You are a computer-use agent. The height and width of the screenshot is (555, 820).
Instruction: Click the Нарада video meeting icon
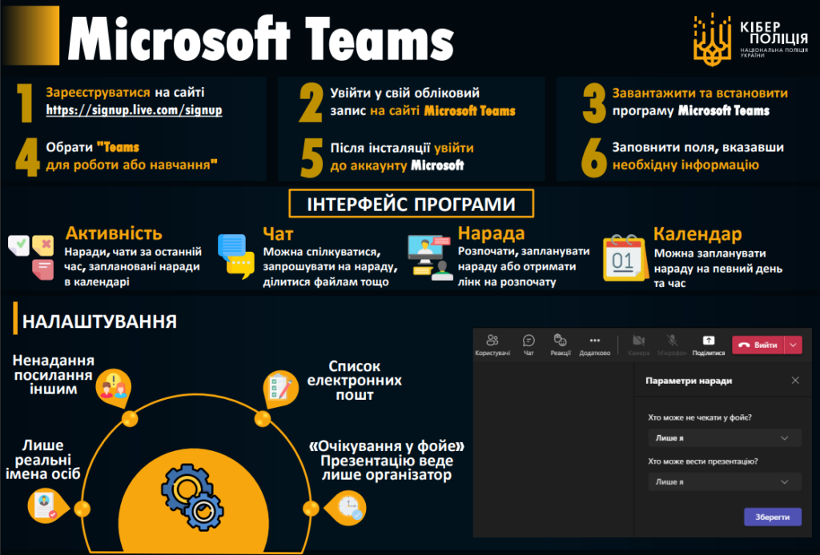coord(430,258)
